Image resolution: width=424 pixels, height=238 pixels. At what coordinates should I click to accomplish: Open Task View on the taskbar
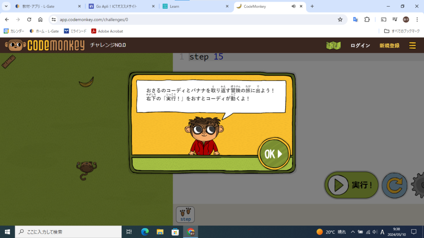coord(129,232)
